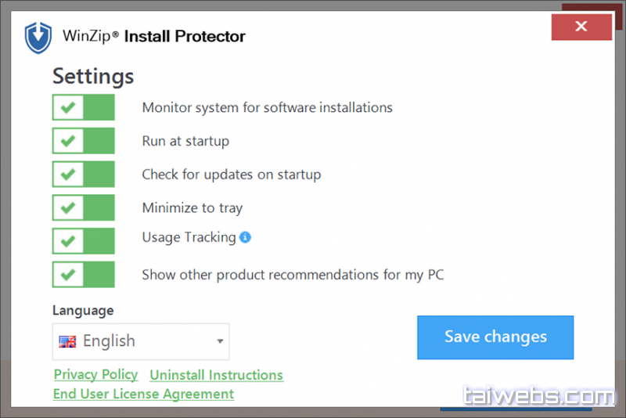Open the English language dropdown
Viewport: 626px width, 418px height.
141,341
